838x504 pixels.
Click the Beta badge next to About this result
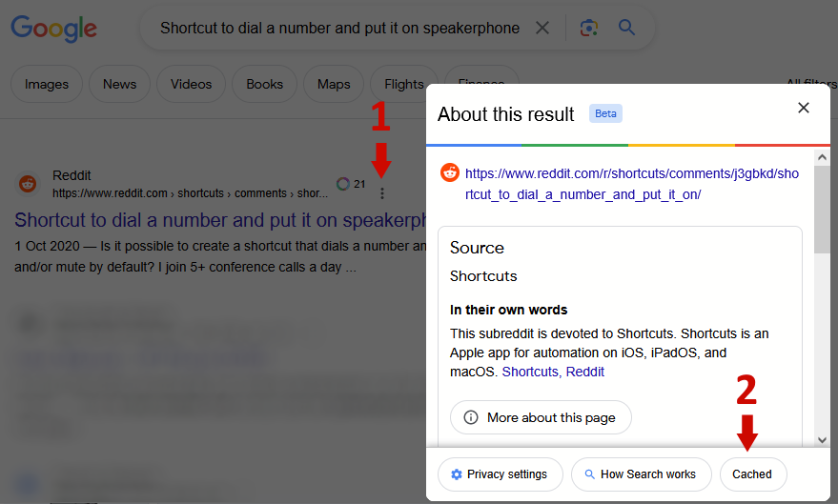605,113
